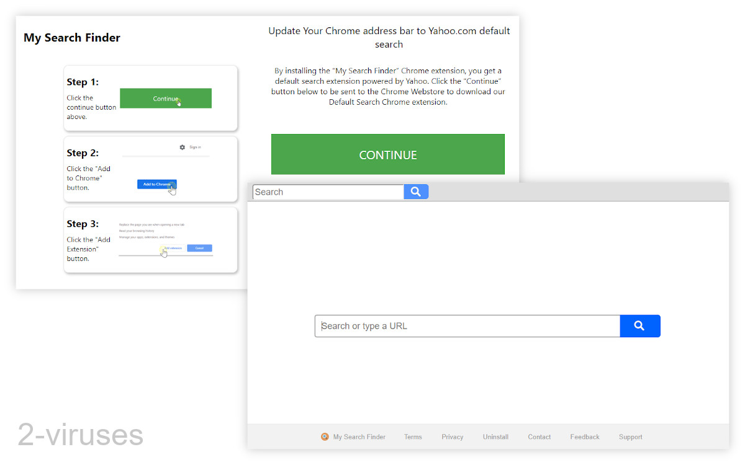The height and width of the screenshot is (465, 745).
Task: Click the blue magnifier icon beside the top Search bar
Action: click(416, 192)
